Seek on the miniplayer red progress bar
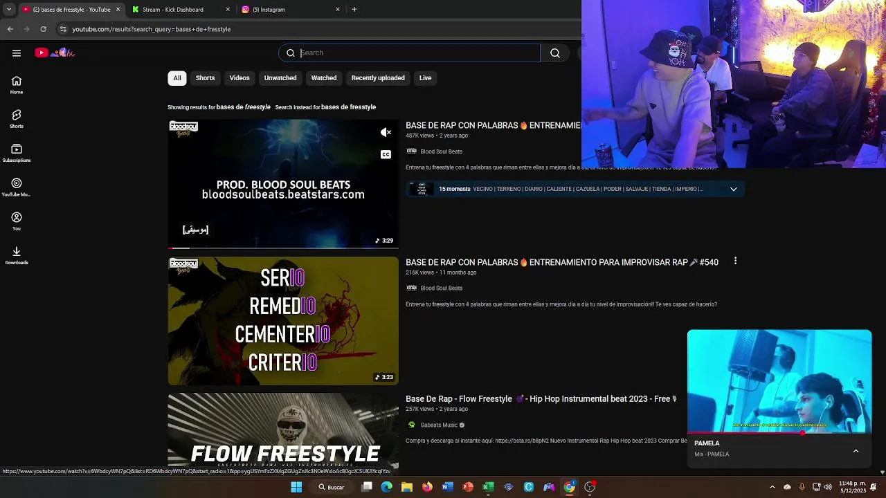Viewport: 886px width, 498px height. click(779, 433)
